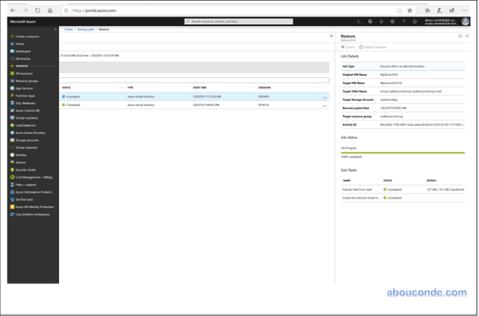Go to Backup jobs in the breadcrumb
Screen dimensions: 479x316
[x=85, y=30]
